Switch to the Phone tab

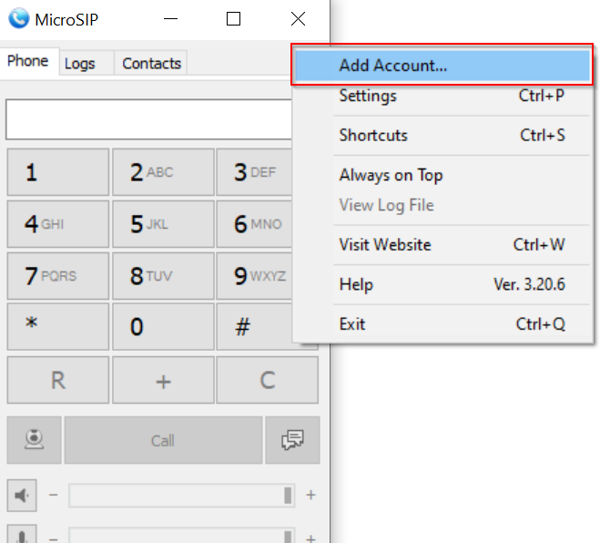28,61
